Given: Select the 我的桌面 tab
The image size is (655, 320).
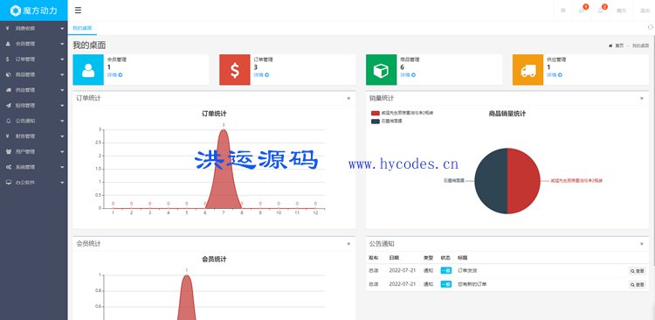Looking at the screenshot, I should 82,28.
